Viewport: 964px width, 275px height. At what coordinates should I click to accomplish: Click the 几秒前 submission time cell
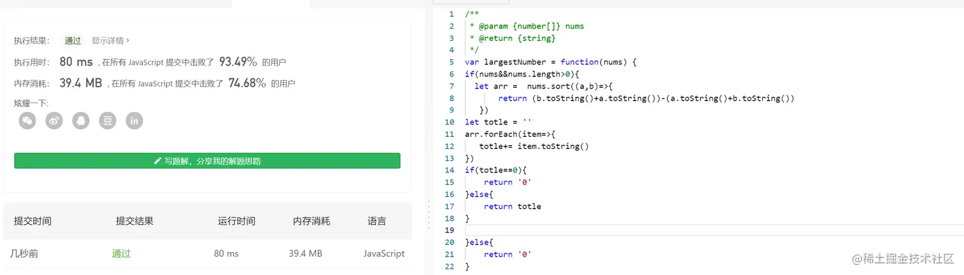(x=24, y=253)
